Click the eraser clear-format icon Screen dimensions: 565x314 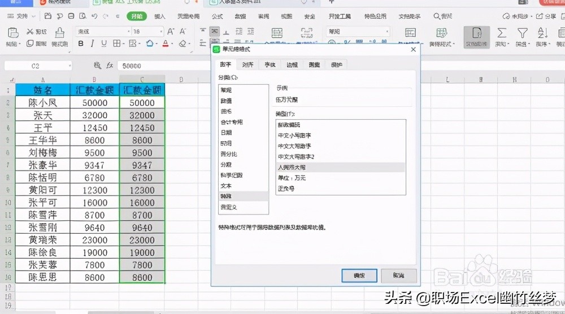(182, 43)
